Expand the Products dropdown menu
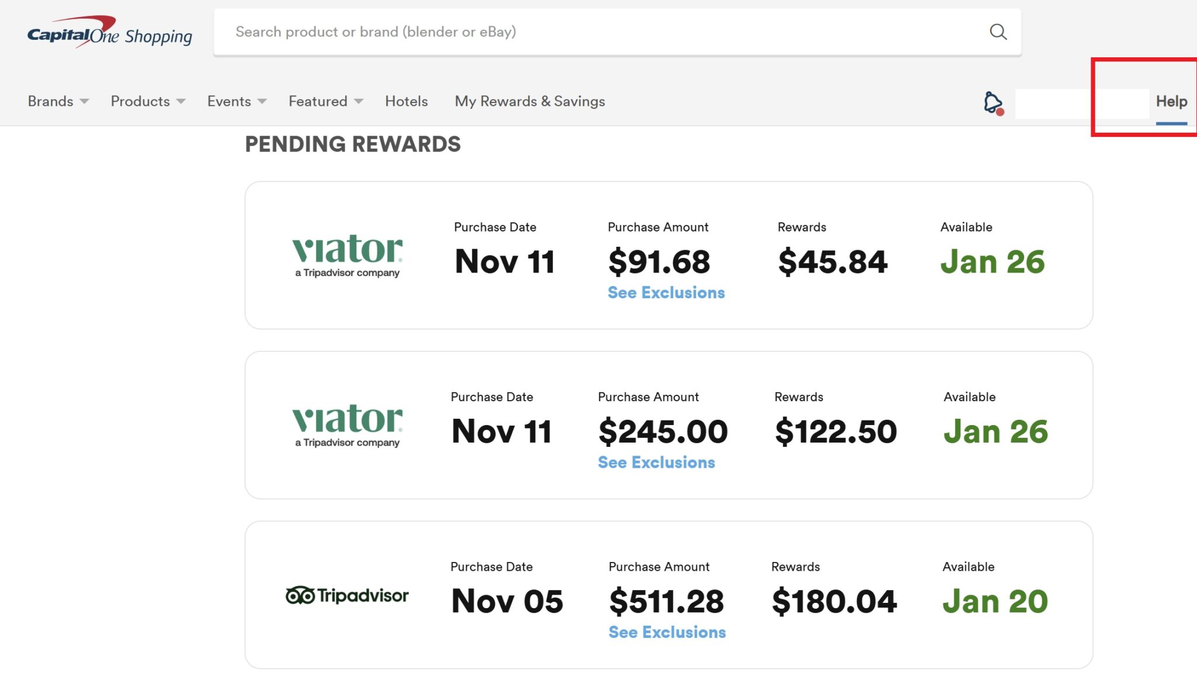Screen dimensions: 1197x683 148,101
